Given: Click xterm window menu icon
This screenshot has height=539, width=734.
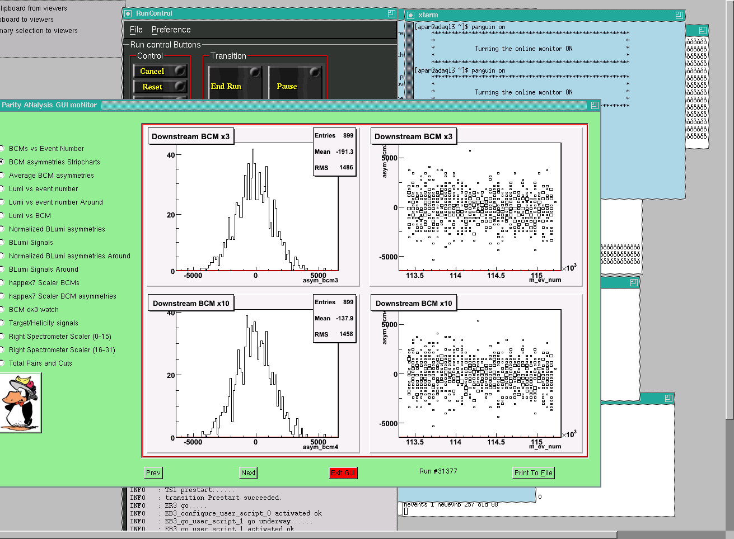Looking at the screenshot, I should (410, 15).
